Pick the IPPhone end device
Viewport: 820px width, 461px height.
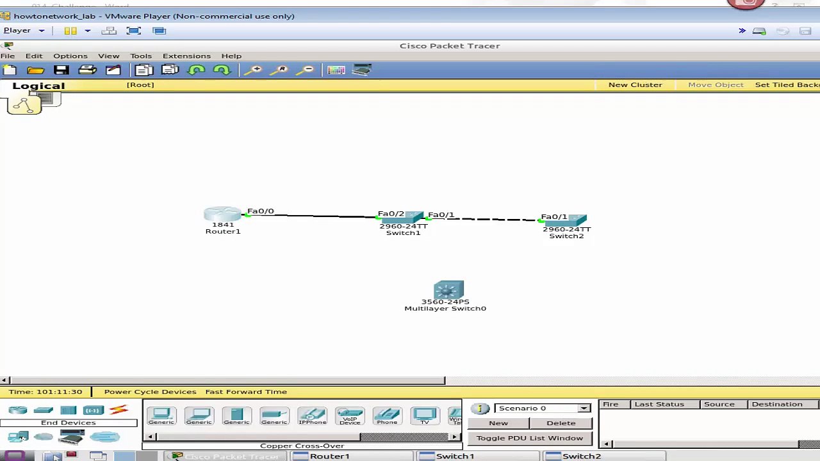[312, 416]
